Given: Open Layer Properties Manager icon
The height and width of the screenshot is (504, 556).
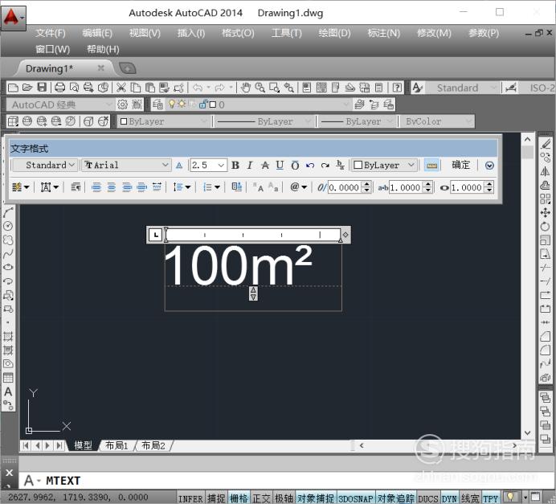Looking at the screenshot, I should coord(157,104).
